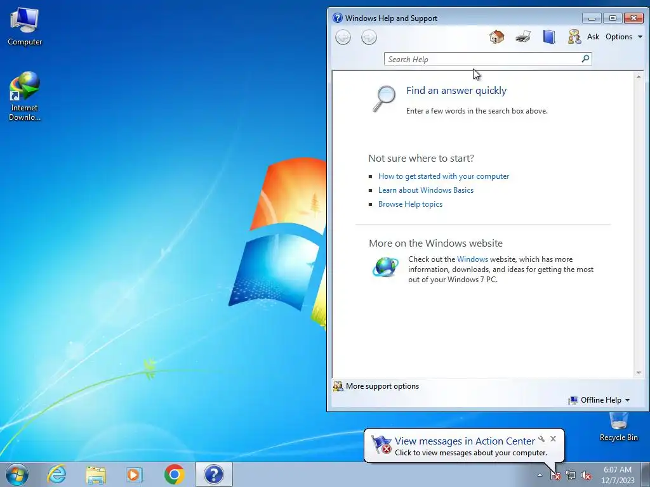Viewport: 650px width, 487px height.
Task: Go back using the Back arrow
Action: [343, 37]
